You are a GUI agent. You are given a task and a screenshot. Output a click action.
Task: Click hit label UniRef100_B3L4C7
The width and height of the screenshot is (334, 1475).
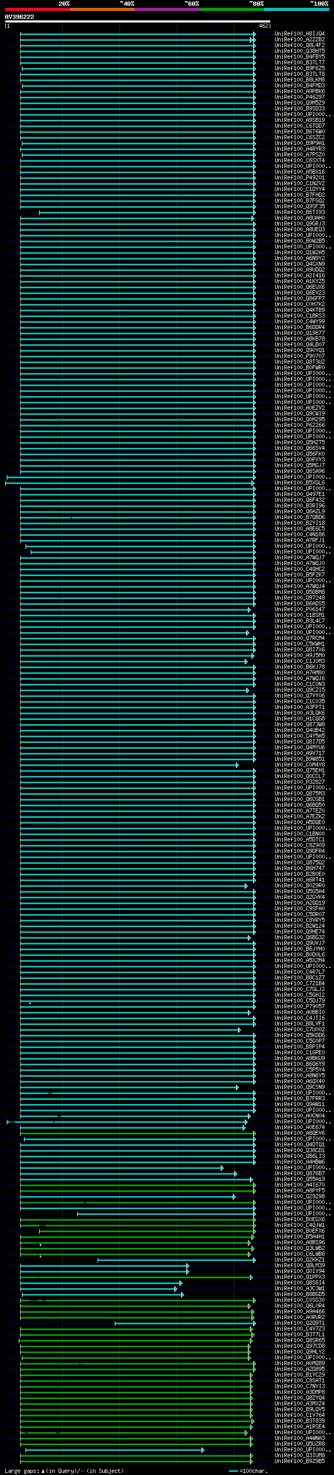coord(299,621)
